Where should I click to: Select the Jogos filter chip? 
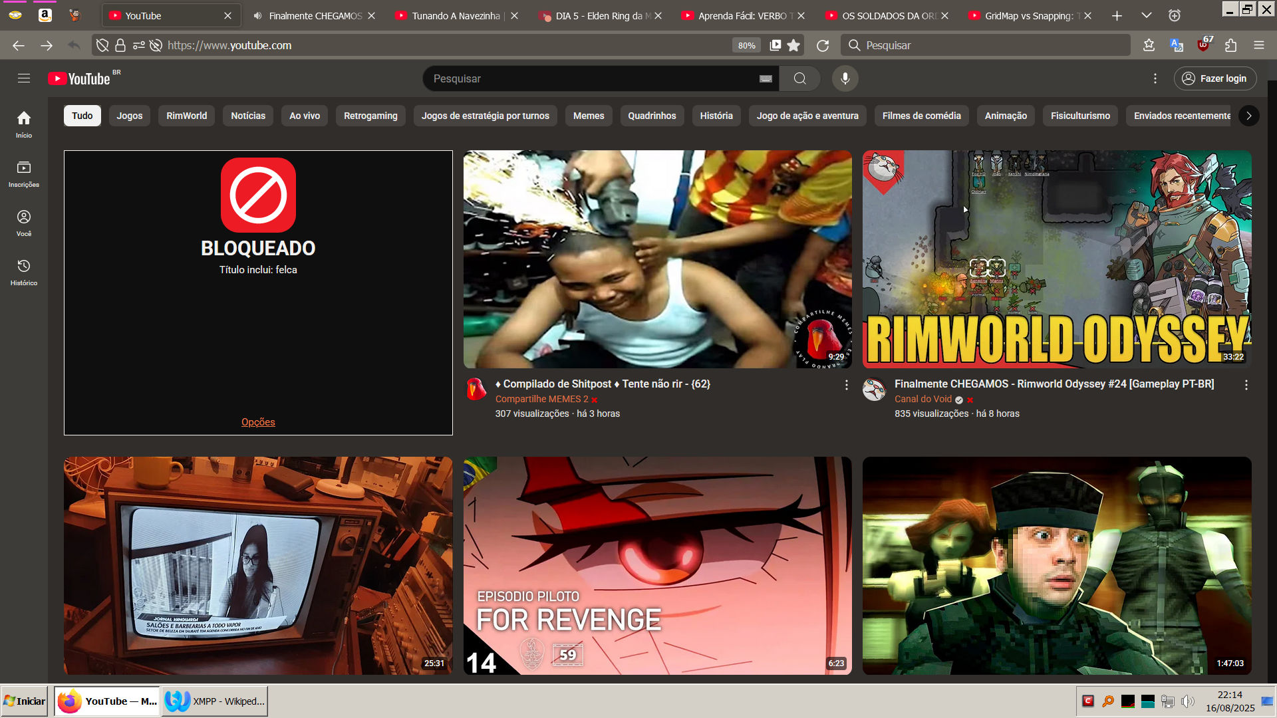130,116
